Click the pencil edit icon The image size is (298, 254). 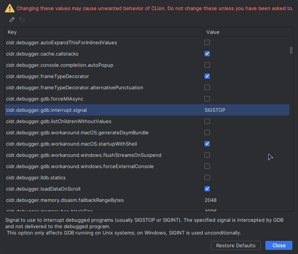click(x=12, y=20)
